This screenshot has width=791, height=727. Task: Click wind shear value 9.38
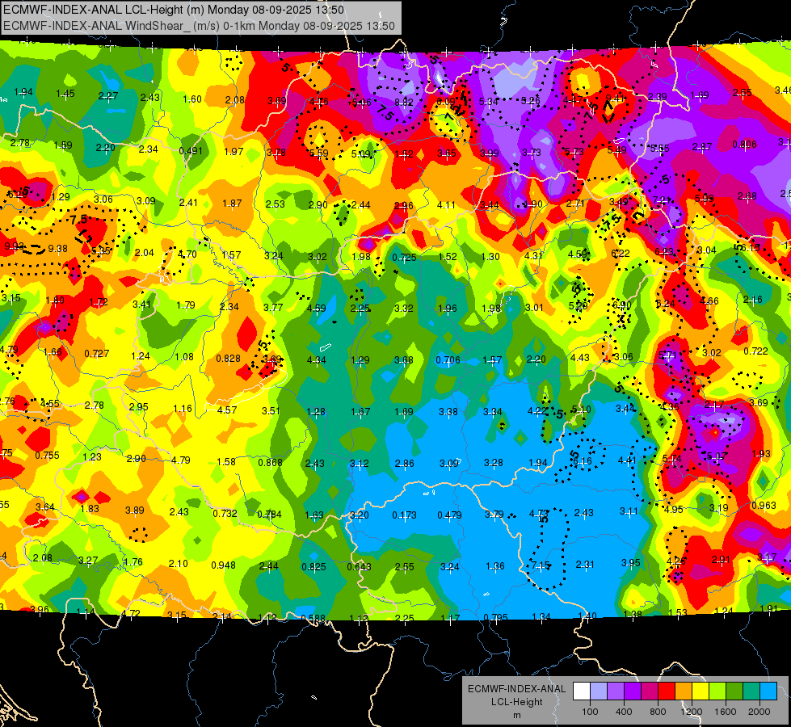[58, 249]
